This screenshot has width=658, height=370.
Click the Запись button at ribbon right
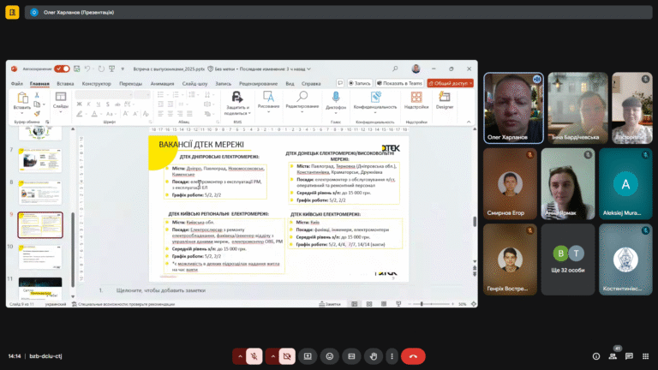click(x=360, y=83)
